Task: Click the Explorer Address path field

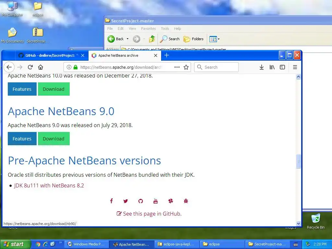Action: point(226,49)
